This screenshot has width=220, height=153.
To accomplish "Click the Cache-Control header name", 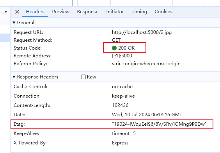I will 30,87.
